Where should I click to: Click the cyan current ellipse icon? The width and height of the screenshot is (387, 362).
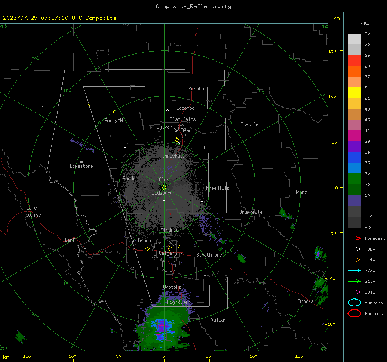354,303
